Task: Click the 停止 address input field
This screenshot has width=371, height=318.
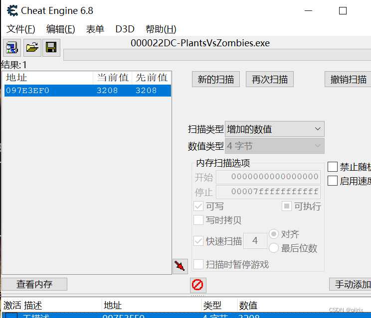Action: pyautogui.click(x=268, y=192)
